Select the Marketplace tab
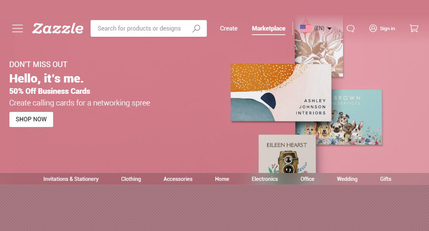The width and height of the screenshot is (429, 231). point(269,28)
